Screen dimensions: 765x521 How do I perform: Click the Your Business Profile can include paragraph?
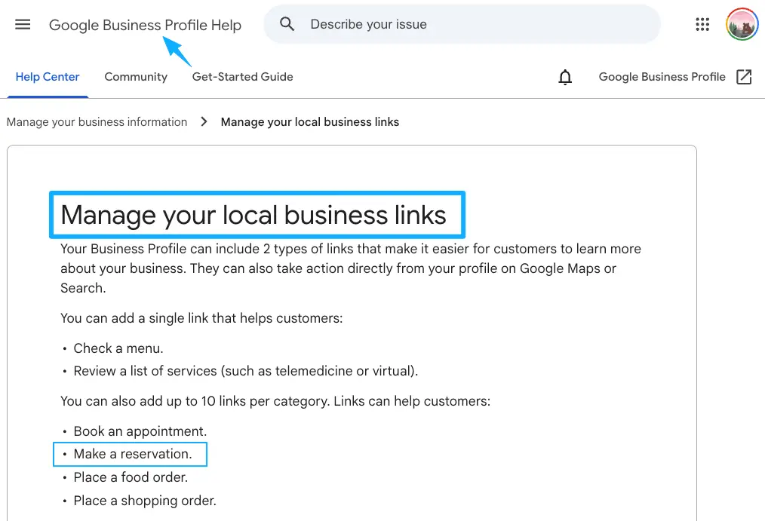pyautogui.click(x=350, y=268)
